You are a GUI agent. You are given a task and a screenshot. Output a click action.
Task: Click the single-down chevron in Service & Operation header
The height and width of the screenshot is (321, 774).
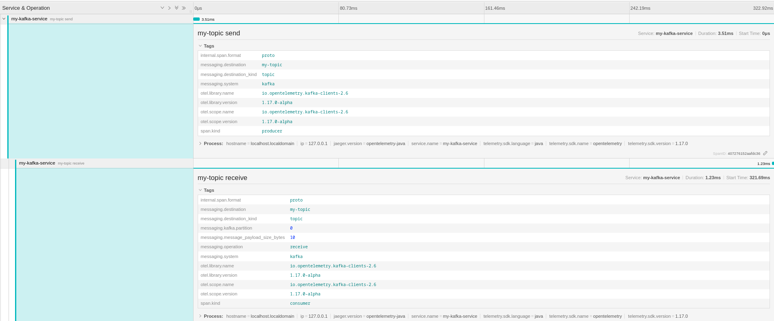click(162, 8)
